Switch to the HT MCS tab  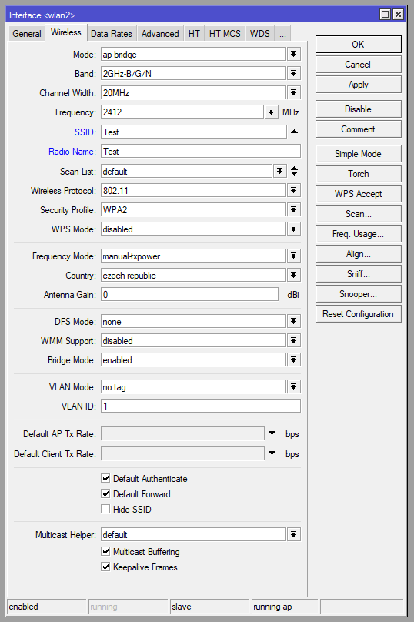(225, 34)
